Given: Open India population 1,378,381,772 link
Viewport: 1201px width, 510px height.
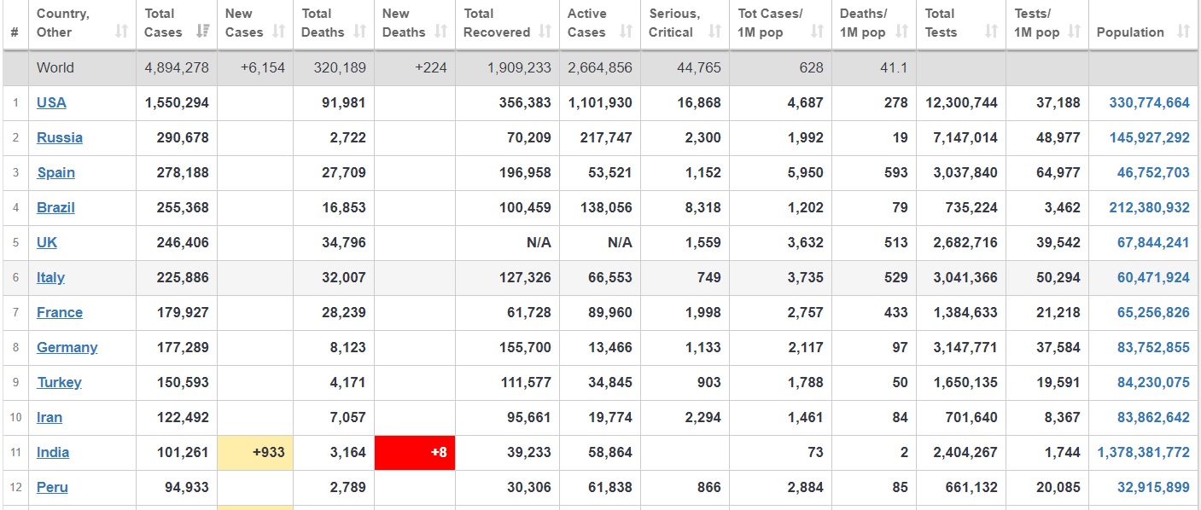Looking at the screenshot, I should [1144, 452].
